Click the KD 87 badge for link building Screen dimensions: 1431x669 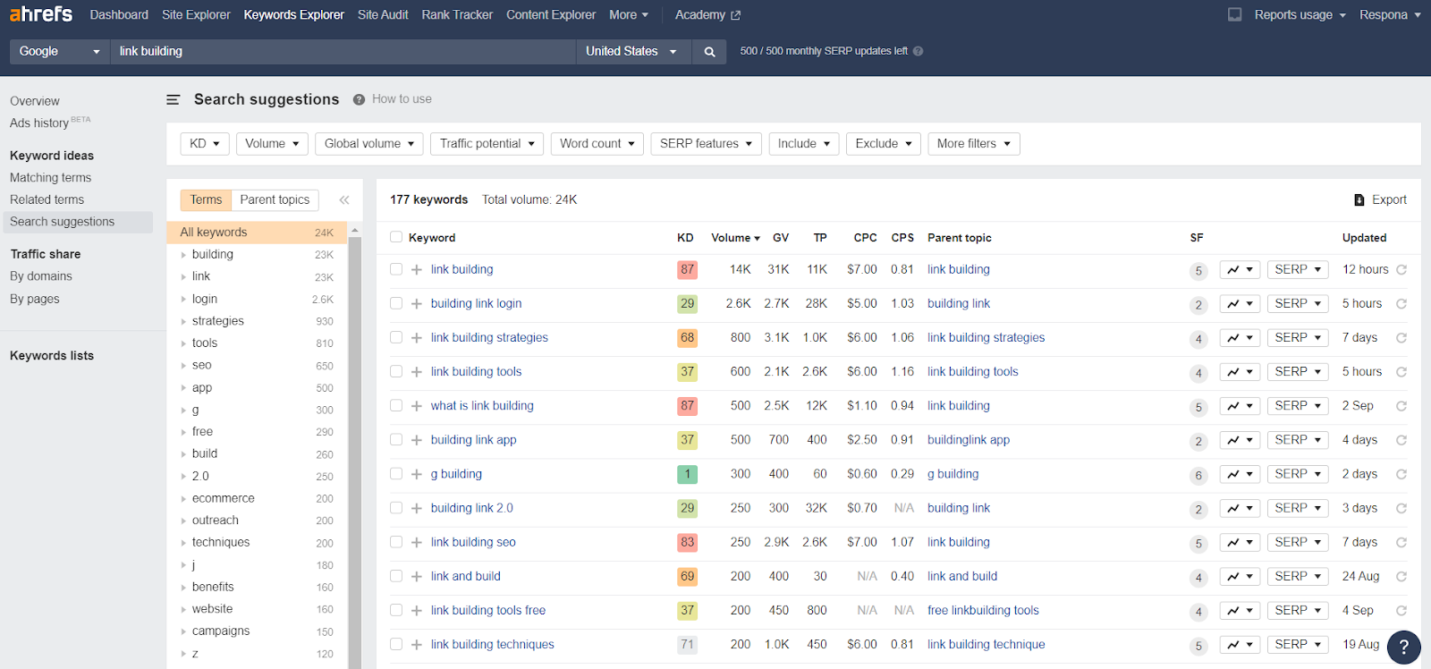(x=687, y=270)
